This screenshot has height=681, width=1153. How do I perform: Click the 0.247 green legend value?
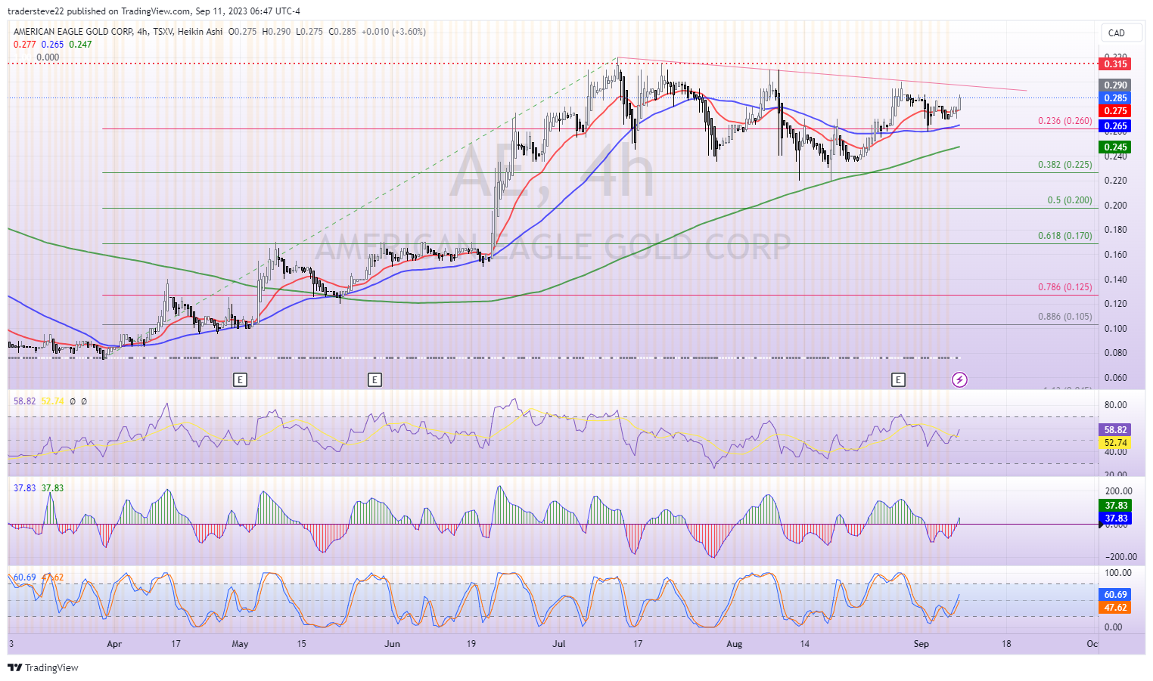click(80, 45)
